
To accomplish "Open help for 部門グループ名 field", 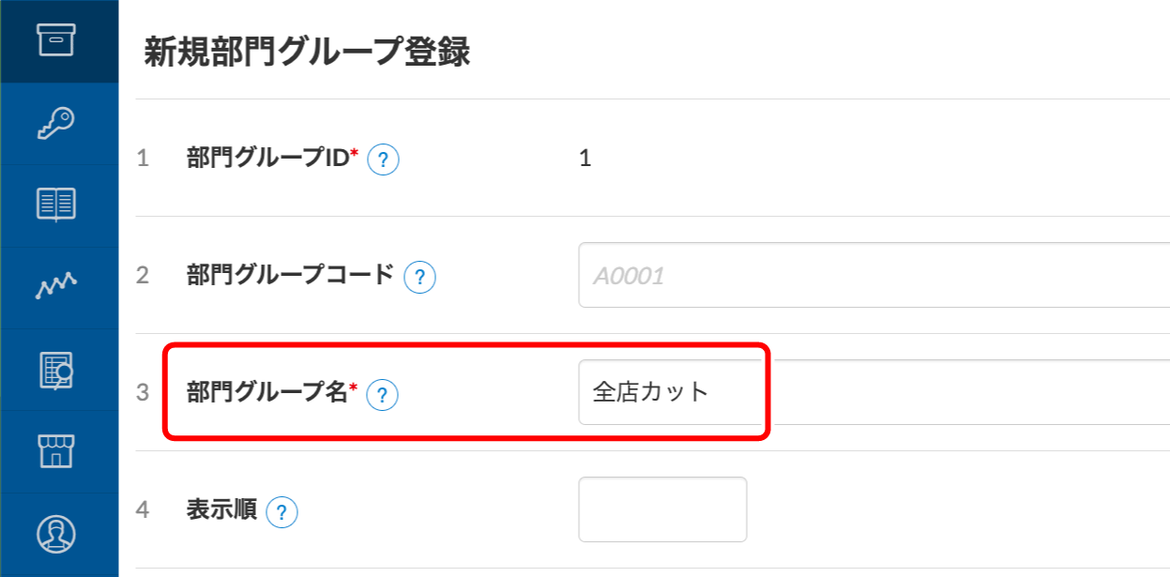I will [383, 396].
